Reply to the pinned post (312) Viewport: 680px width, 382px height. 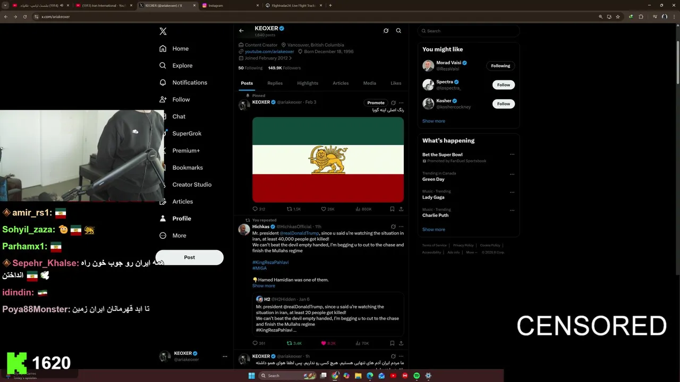[259, 209]
